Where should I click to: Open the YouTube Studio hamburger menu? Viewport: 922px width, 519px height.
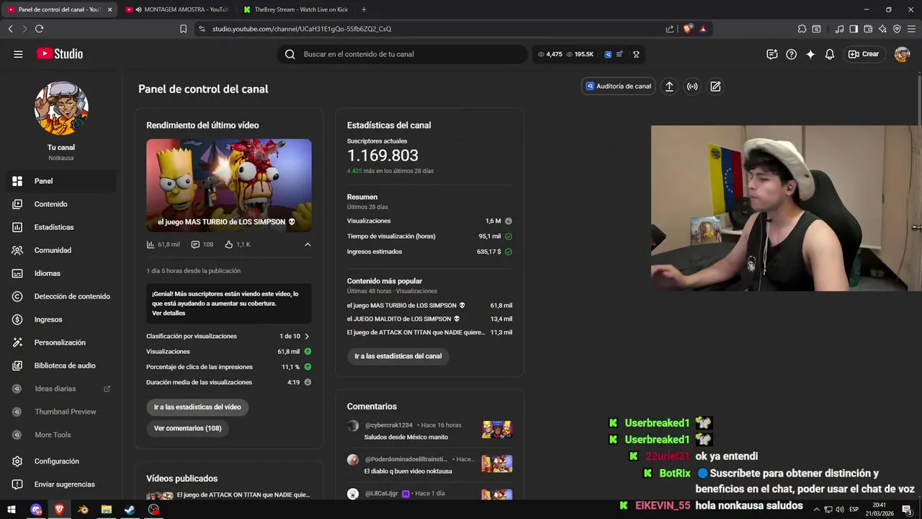[x=18, y=54]
